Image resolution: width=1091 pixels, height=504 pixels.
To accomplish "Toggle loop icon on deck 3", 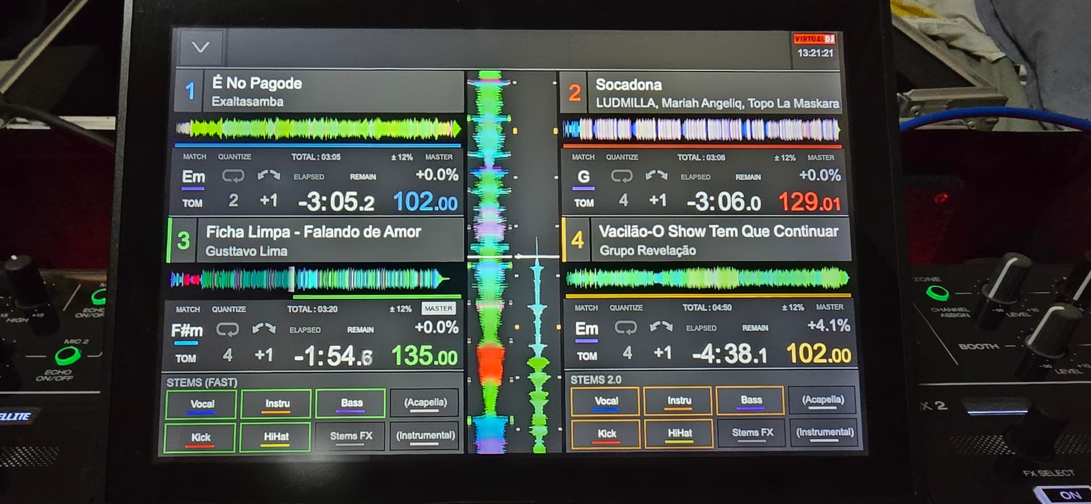I will tap(227, 329).
